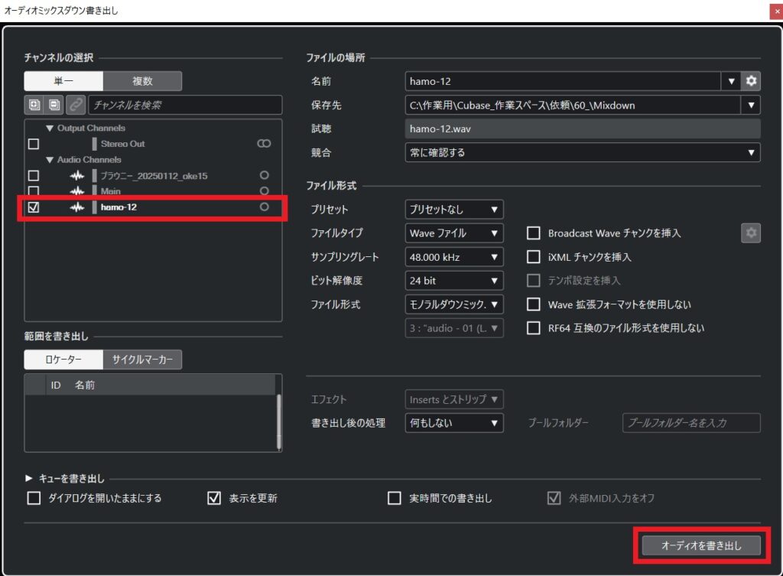This screenshot has width=783, height=576.
Task: Open the サンプリングレート 48.000 kHz dropdown
Action: tap(453, 257)
